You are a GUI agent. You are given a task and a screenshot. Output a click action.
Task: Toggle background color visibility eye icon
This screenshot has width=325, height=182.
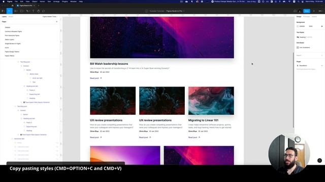(322, 26)
